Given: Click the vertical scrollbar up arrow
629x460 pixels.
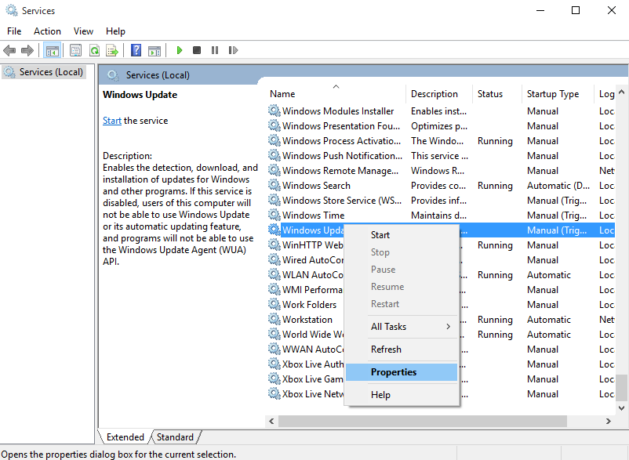Looking at the screenshot, I should pos(622,92).
